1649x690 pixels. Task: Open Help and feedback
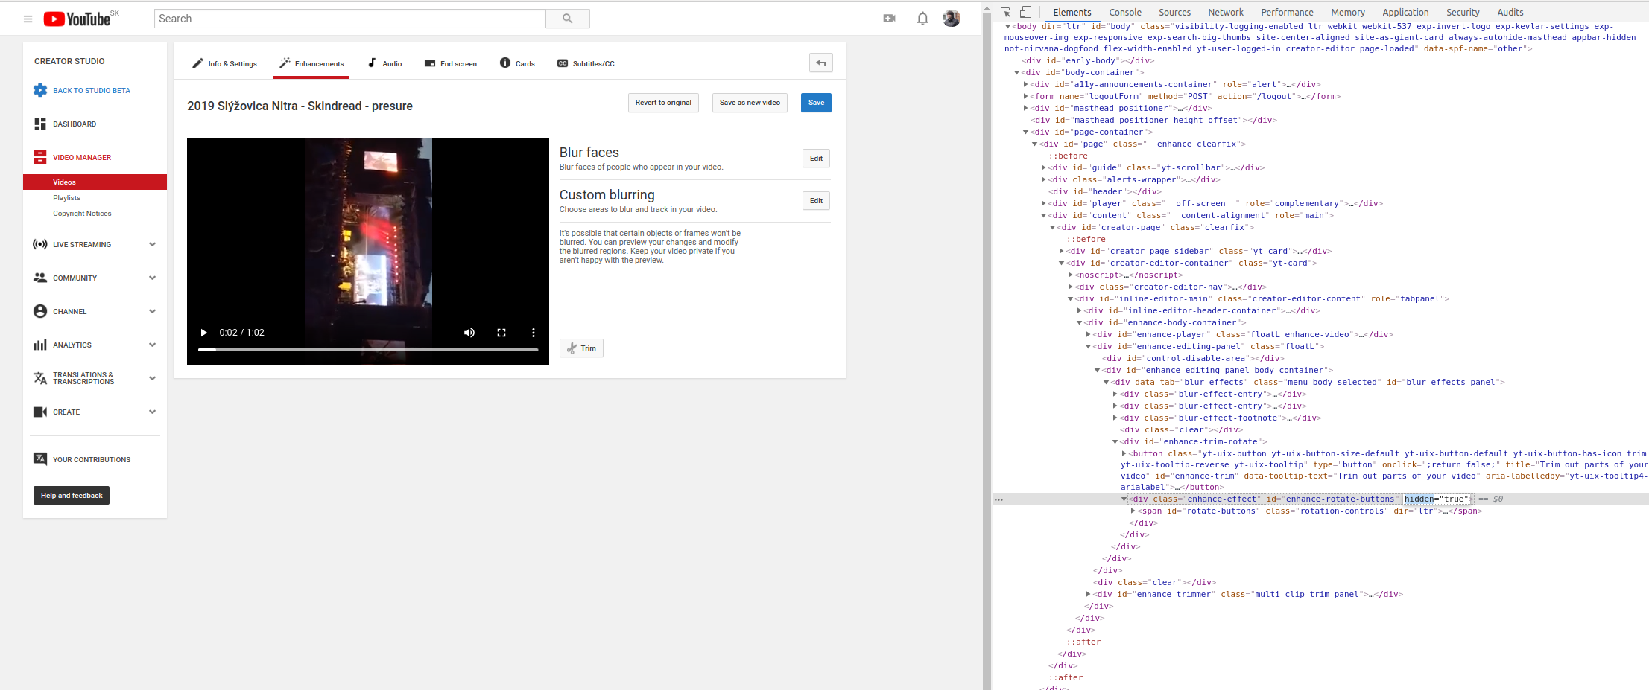point(72,496)
